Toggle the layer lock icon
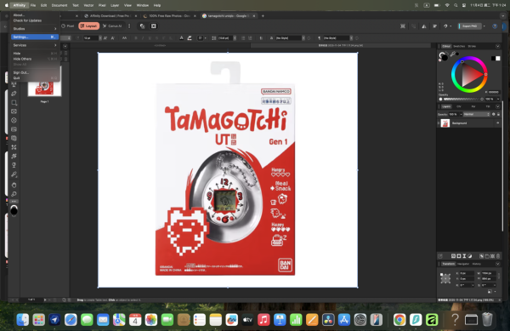510x331 pixels. (498, 114)
